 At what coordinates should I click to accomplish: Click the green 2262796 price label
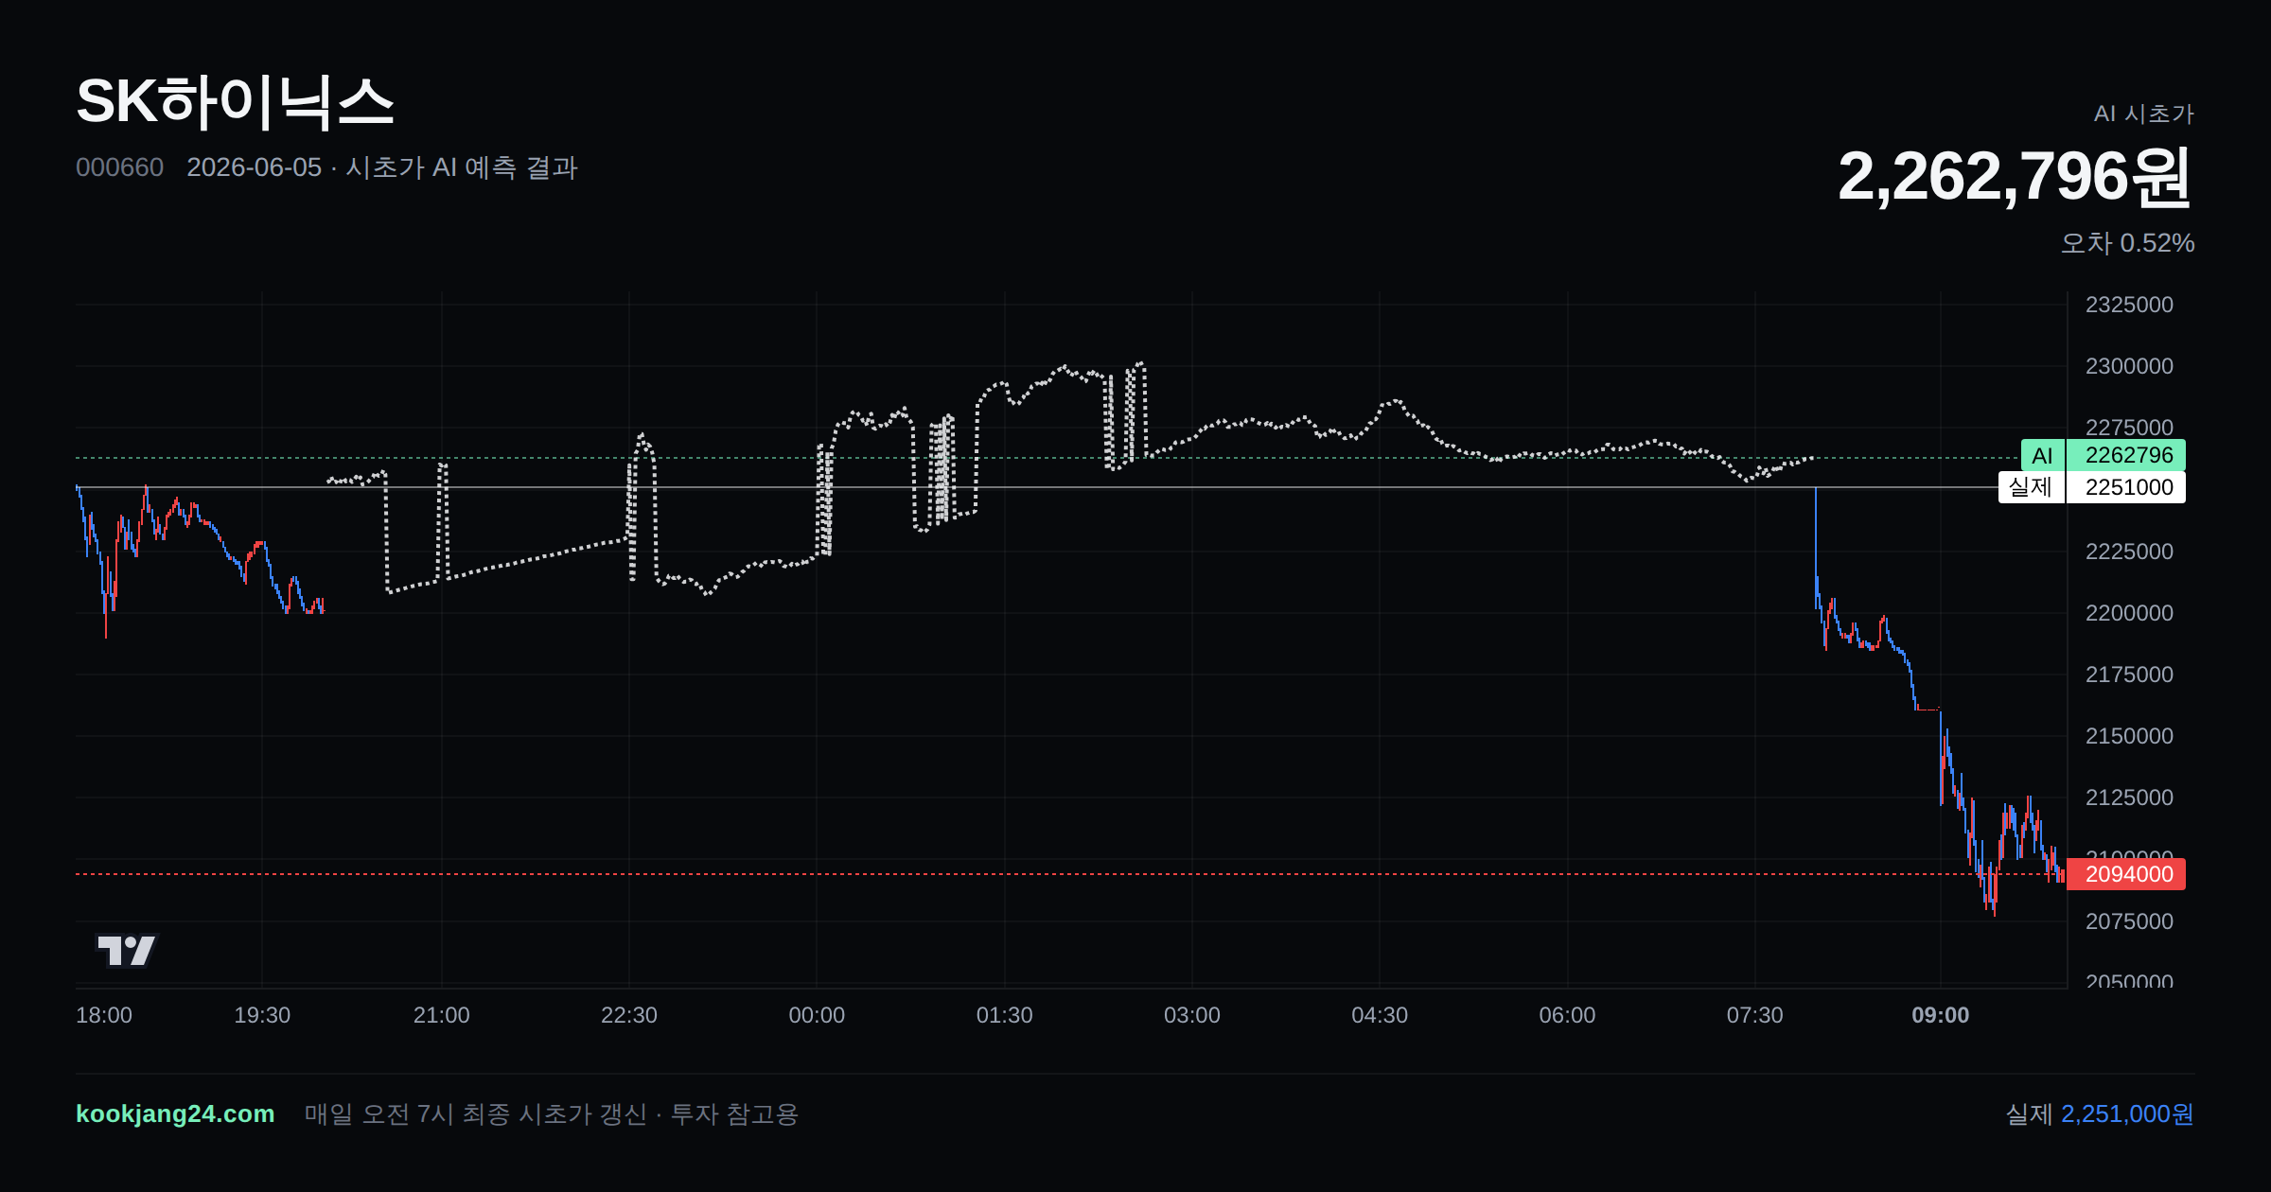point(2125,455)
